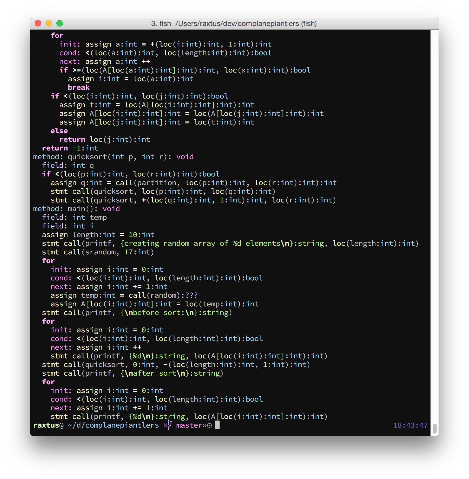The height and width of the screenshot is (479, 469).
Task: Click the window title showing fish path
Action: click(234, 24)
